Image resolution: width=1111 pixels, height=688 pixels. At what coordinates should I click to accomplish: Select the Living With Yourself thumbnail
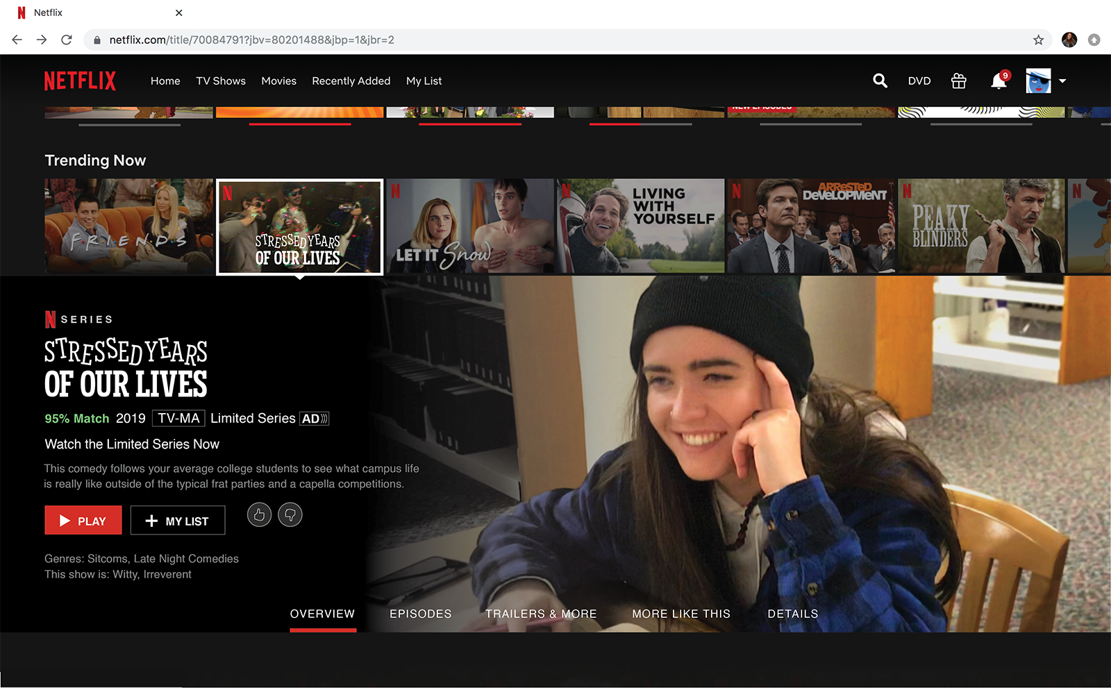point(641,226)
